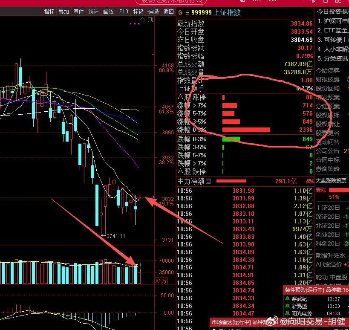Open F10 company information
The height and width of the screenshot is (330, 349).
click(124, 12)
